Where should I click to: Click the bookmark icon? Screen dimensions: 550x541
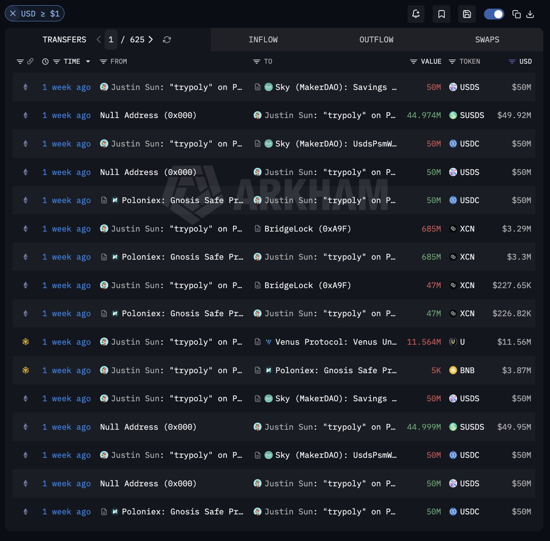pyautogui.click(x=442, y=14)
